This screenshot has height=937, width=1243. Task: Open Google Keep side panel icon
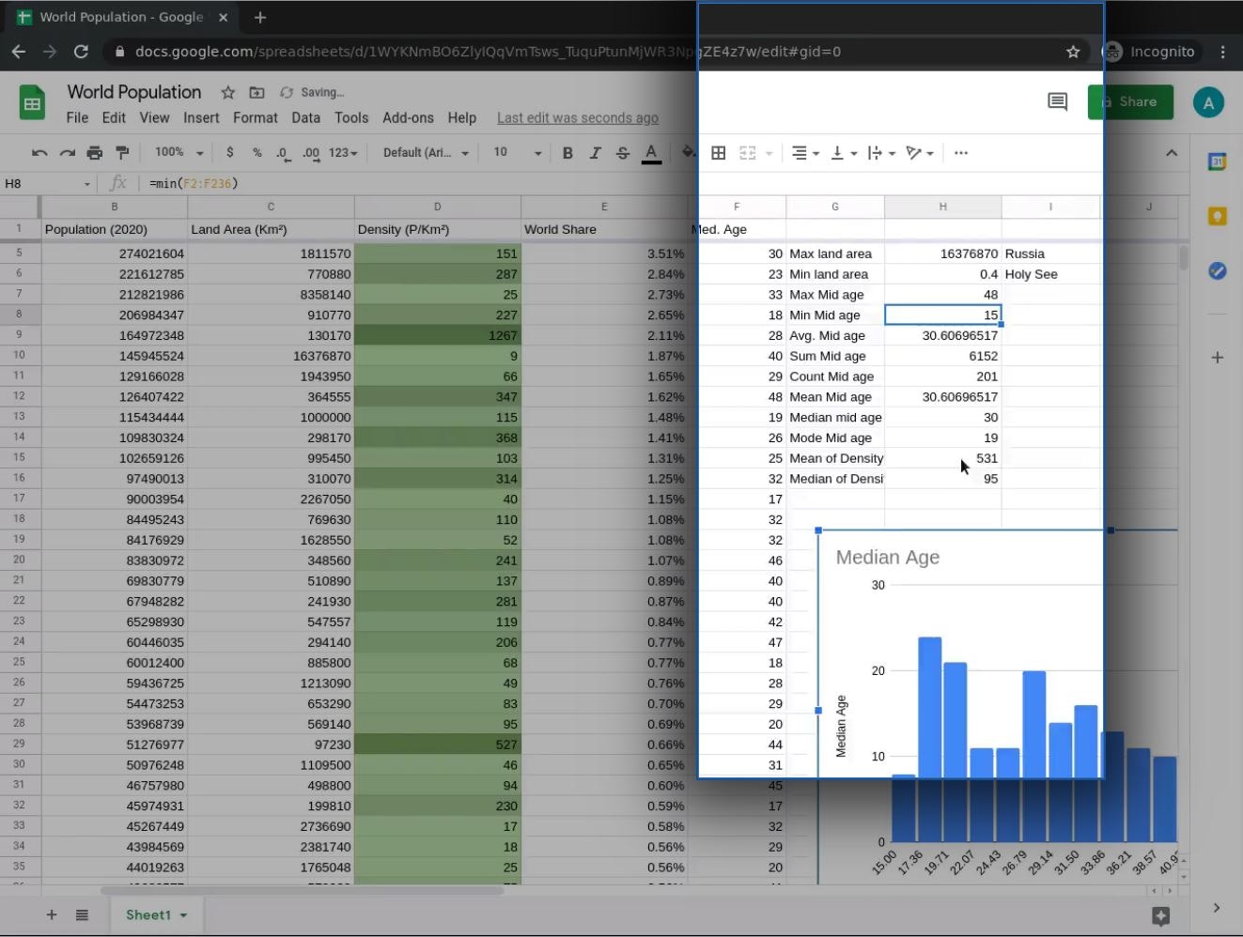(x=1217, y=217)
